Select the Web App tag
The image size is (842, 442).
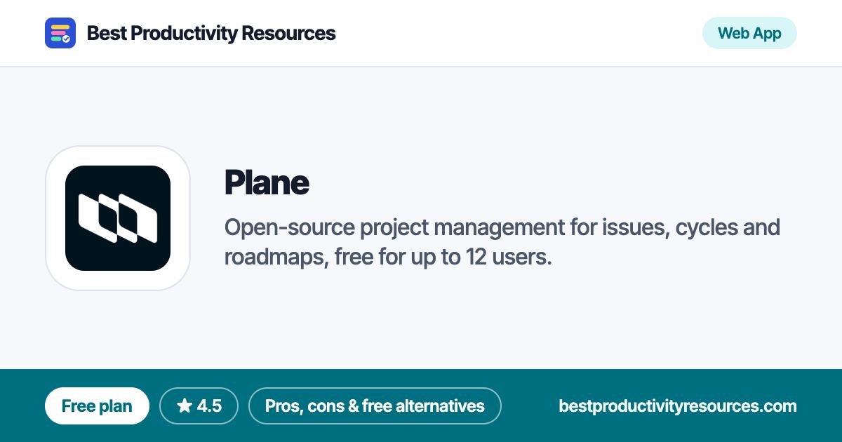(x=749, y=33)
